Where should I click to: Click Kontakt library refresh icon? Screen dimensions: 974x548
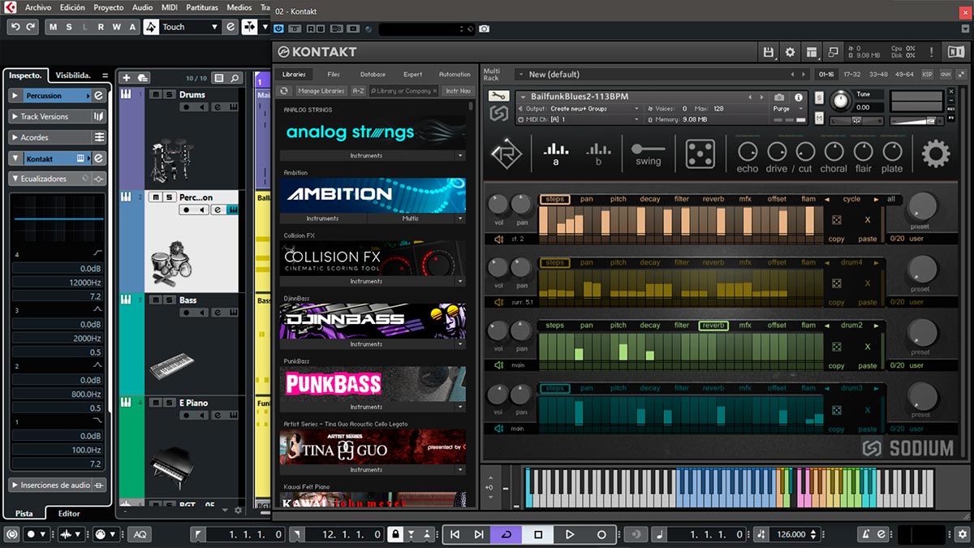pos(286,91)
